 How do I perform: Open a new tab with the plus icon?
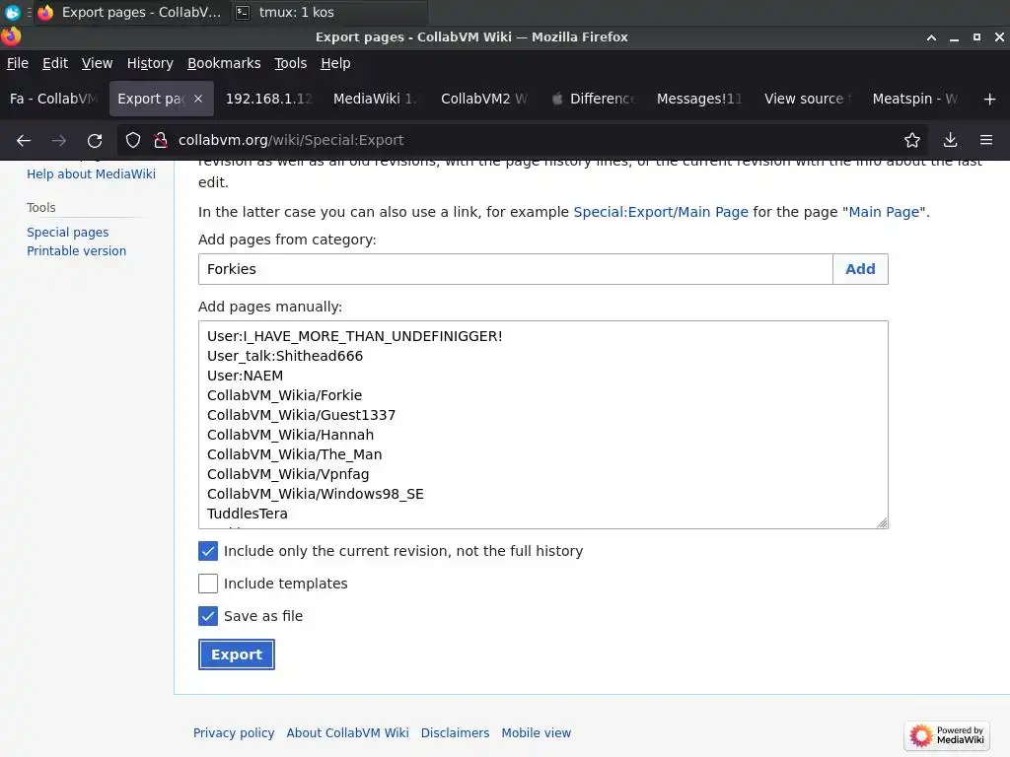[x=989, y=99]
